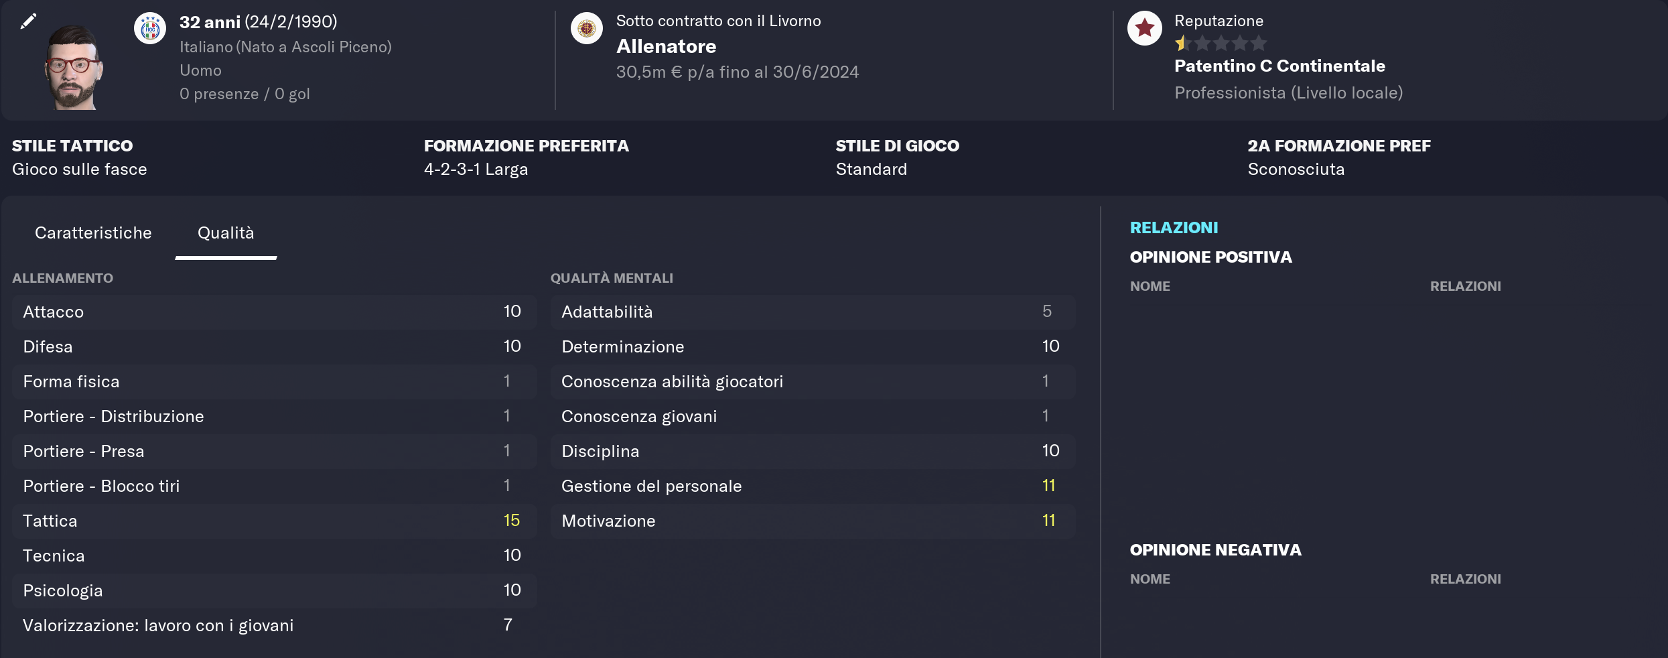Image resolution: width=1668 pixels, height=658 pixels.
Task: Click the Gioco sulle fasce tactical style
Action: (80, 170)
